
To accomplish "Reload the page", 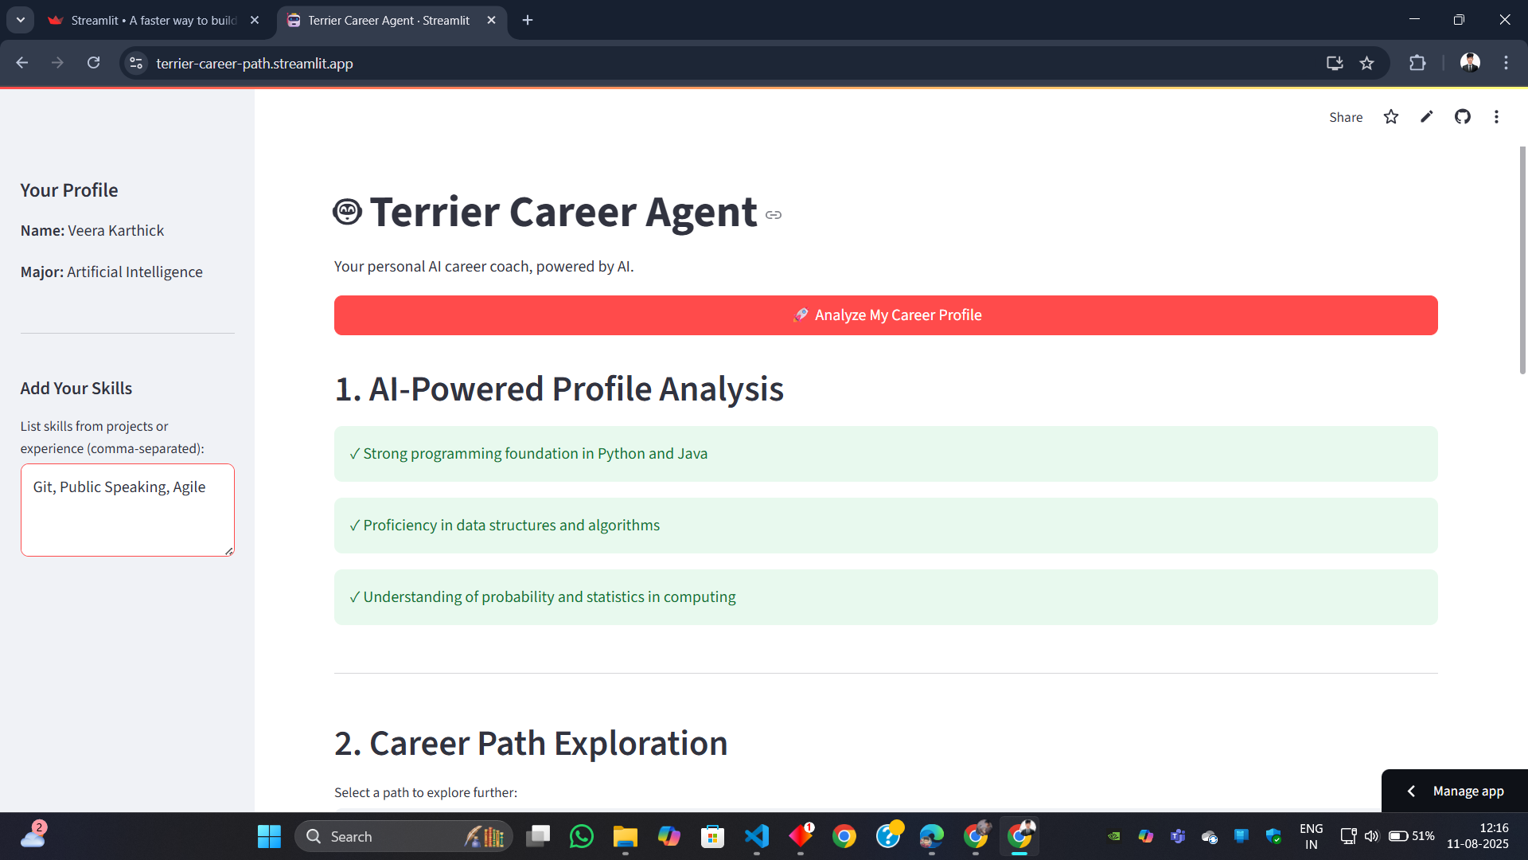I will pos(93,63).
